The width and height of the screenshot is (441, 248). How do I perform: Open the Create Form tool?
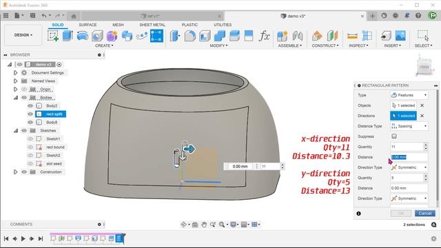(x=112, y=36)
